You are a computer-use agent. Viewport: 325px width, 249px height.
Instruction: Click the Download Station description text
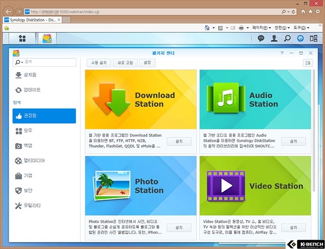click(x=125, y=141)
